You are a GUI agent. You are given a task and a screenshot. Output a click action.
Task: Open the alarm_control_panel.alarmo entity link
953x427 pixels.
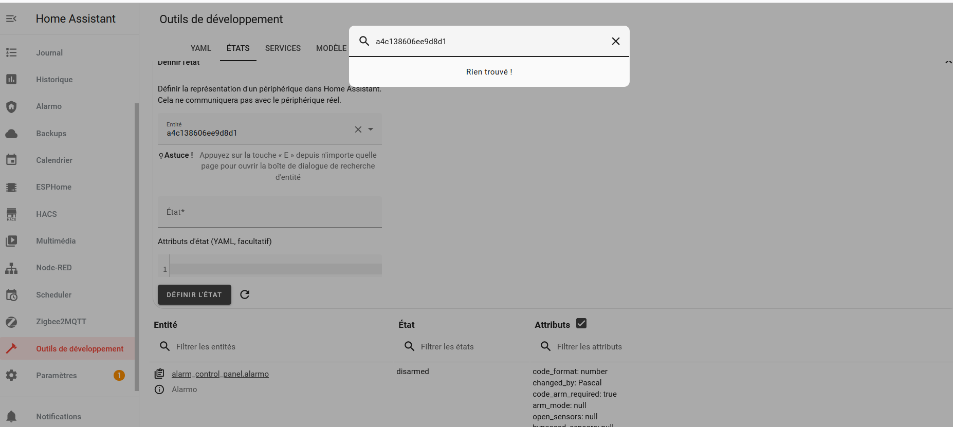[220, 374]
